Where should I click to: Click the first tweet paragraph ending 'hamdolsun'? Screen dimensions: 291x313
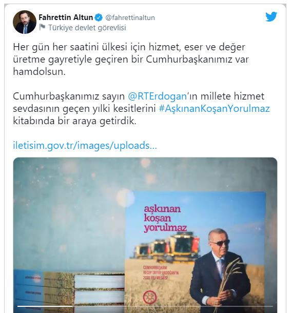point(131,60)
